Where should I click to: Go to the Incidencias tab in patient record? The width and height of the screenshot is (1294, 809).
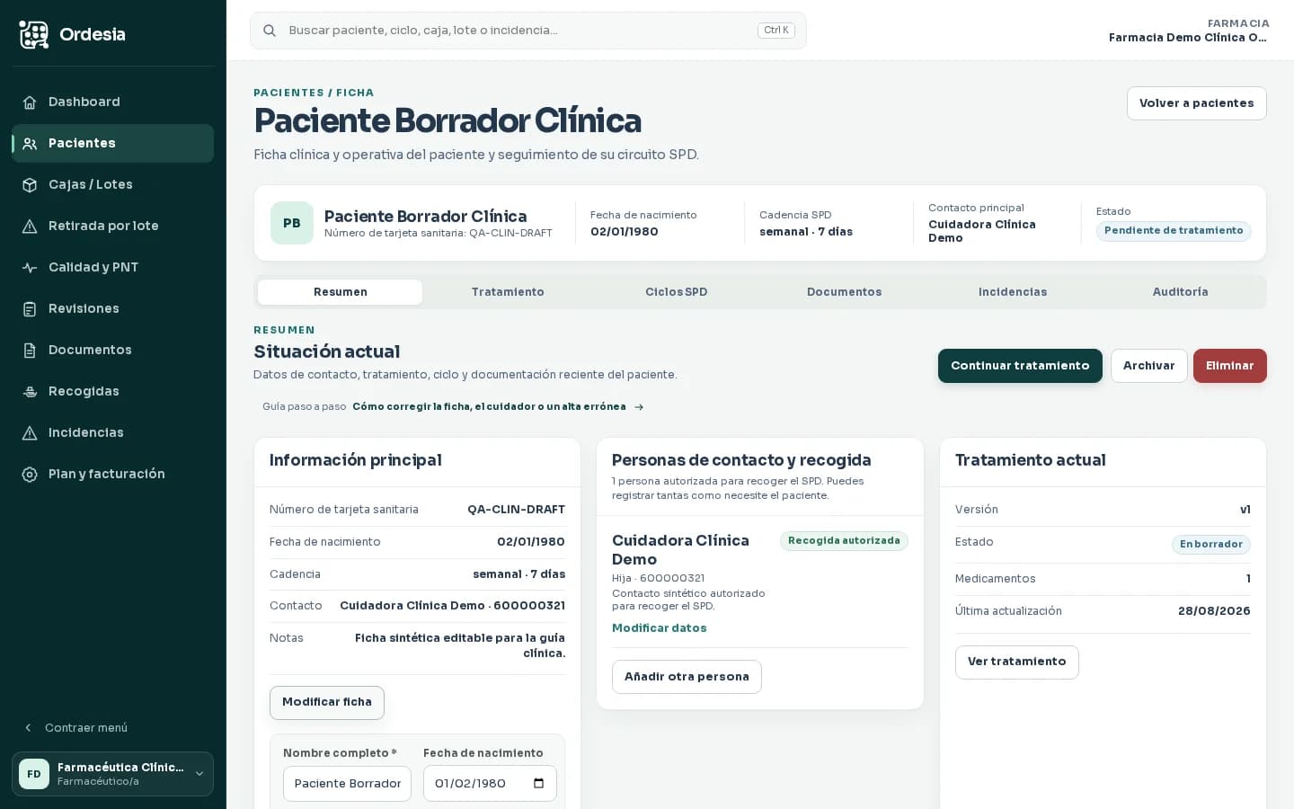(x=1013, y=292)
